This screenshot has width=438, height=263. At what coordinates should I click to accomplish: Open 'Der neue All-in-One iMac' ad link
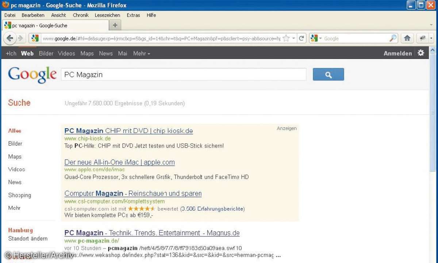coord(119,162)
